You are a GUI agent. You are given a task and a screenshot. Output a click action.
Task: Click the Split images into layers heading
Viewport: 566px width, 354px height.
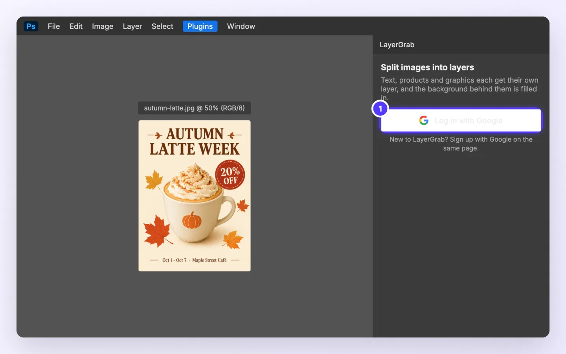click(427, 67)
